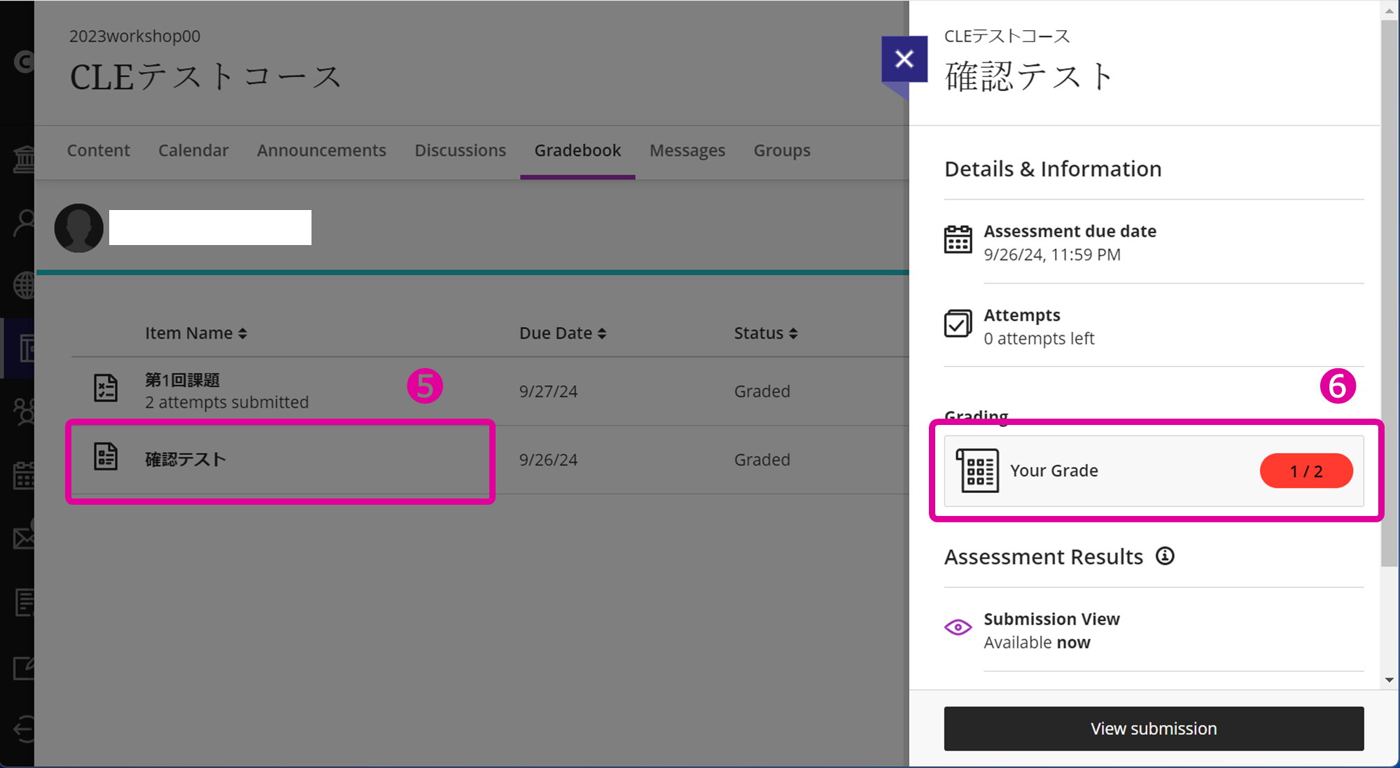The width and height of the screenshot is (1400, 768).
Task: Open the Activity Stream globe icon
Action: coord(25,285)
